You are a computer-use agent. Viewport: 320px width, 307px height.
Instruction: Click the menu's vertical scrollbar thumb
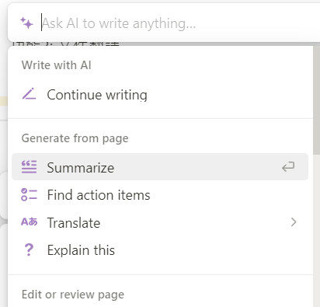tap(316, 101)
